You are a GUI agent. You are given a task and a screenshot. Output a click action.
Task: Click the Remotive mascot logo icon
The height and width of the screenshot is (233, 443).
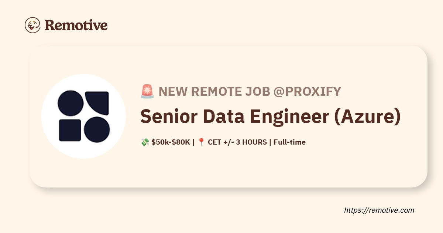(32, 25)
